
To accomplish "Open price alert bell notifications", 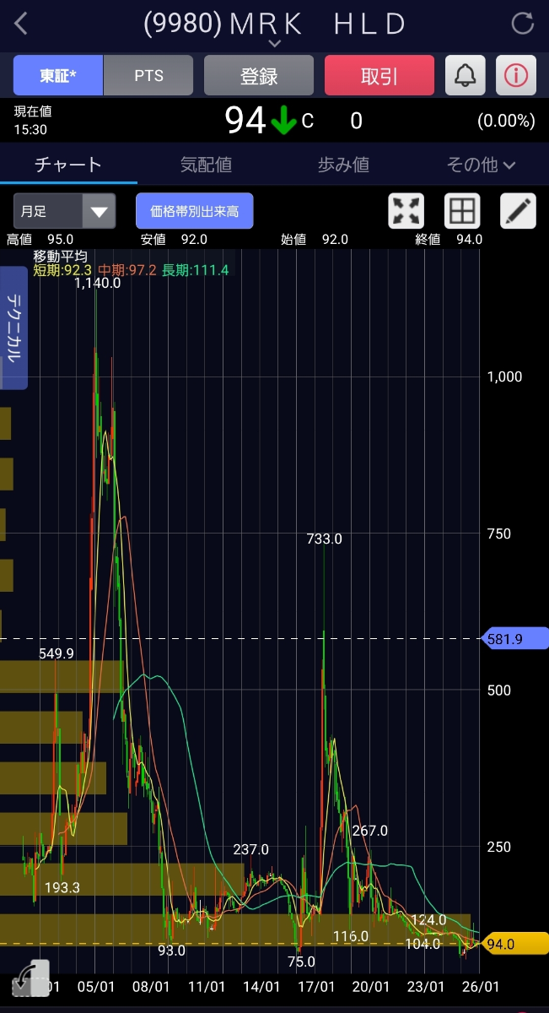I will click(x=465, y=76).
